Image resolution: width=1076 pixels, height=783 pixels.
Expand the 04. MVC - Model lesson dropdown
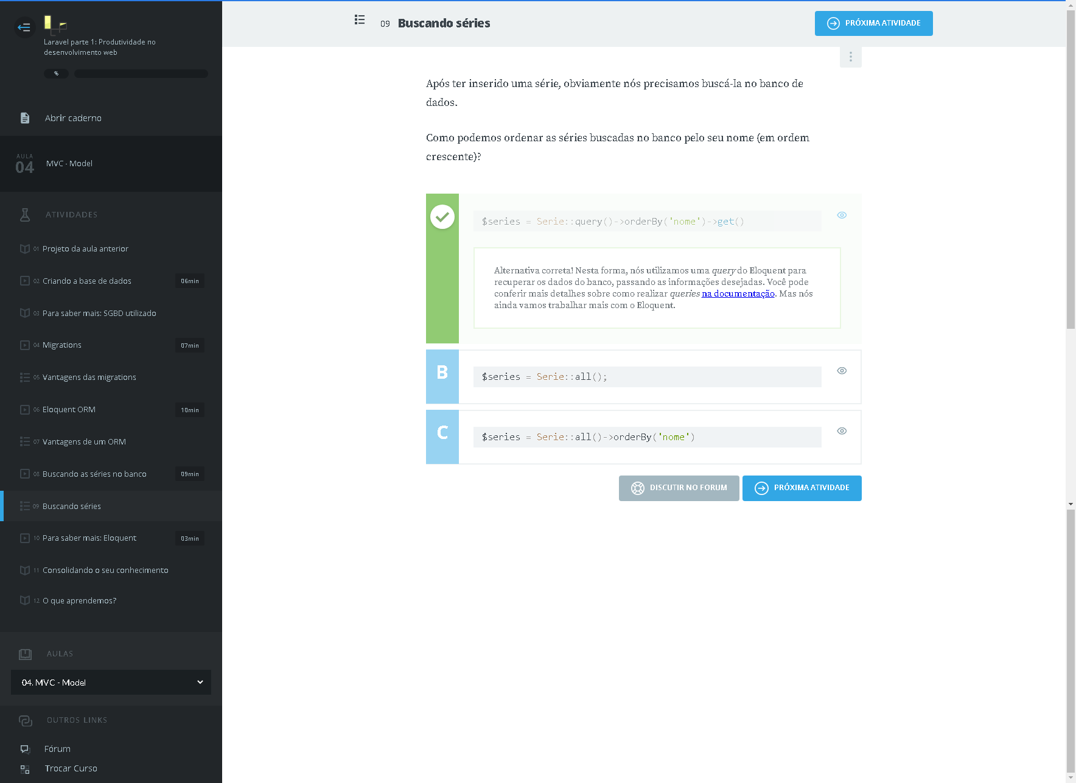click(x=111, y=683)
